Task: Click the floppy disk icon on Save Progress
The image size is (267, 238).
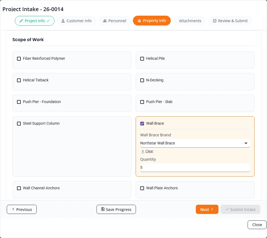Action: pyautogui.click(x=103, y=209)
